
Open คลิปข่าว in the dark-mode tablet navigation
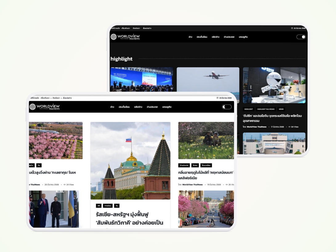(x=216, y=37)
